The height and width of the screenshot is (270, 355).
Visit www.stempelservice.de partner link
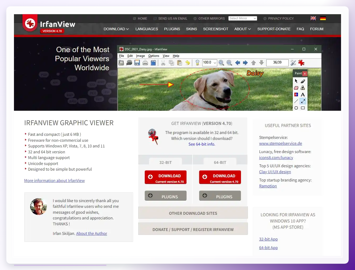point(280,143)
